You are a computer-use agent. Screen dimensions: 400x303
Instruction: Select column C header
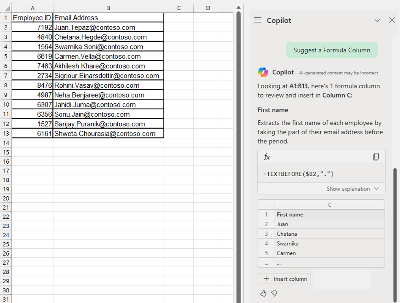click(179, 8)
